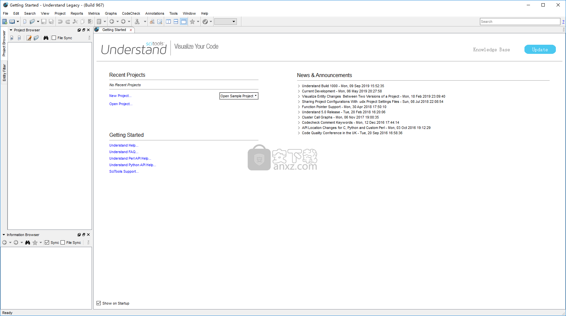Collapse the Project Browser panel triangle
Viewport: 566px width, 316px height.
click(x=11, y=30)
